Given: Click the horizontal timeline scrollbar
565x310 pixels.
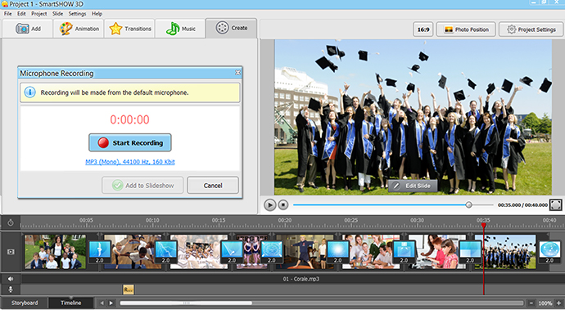Looking at the screenshot, I should 186,303.
